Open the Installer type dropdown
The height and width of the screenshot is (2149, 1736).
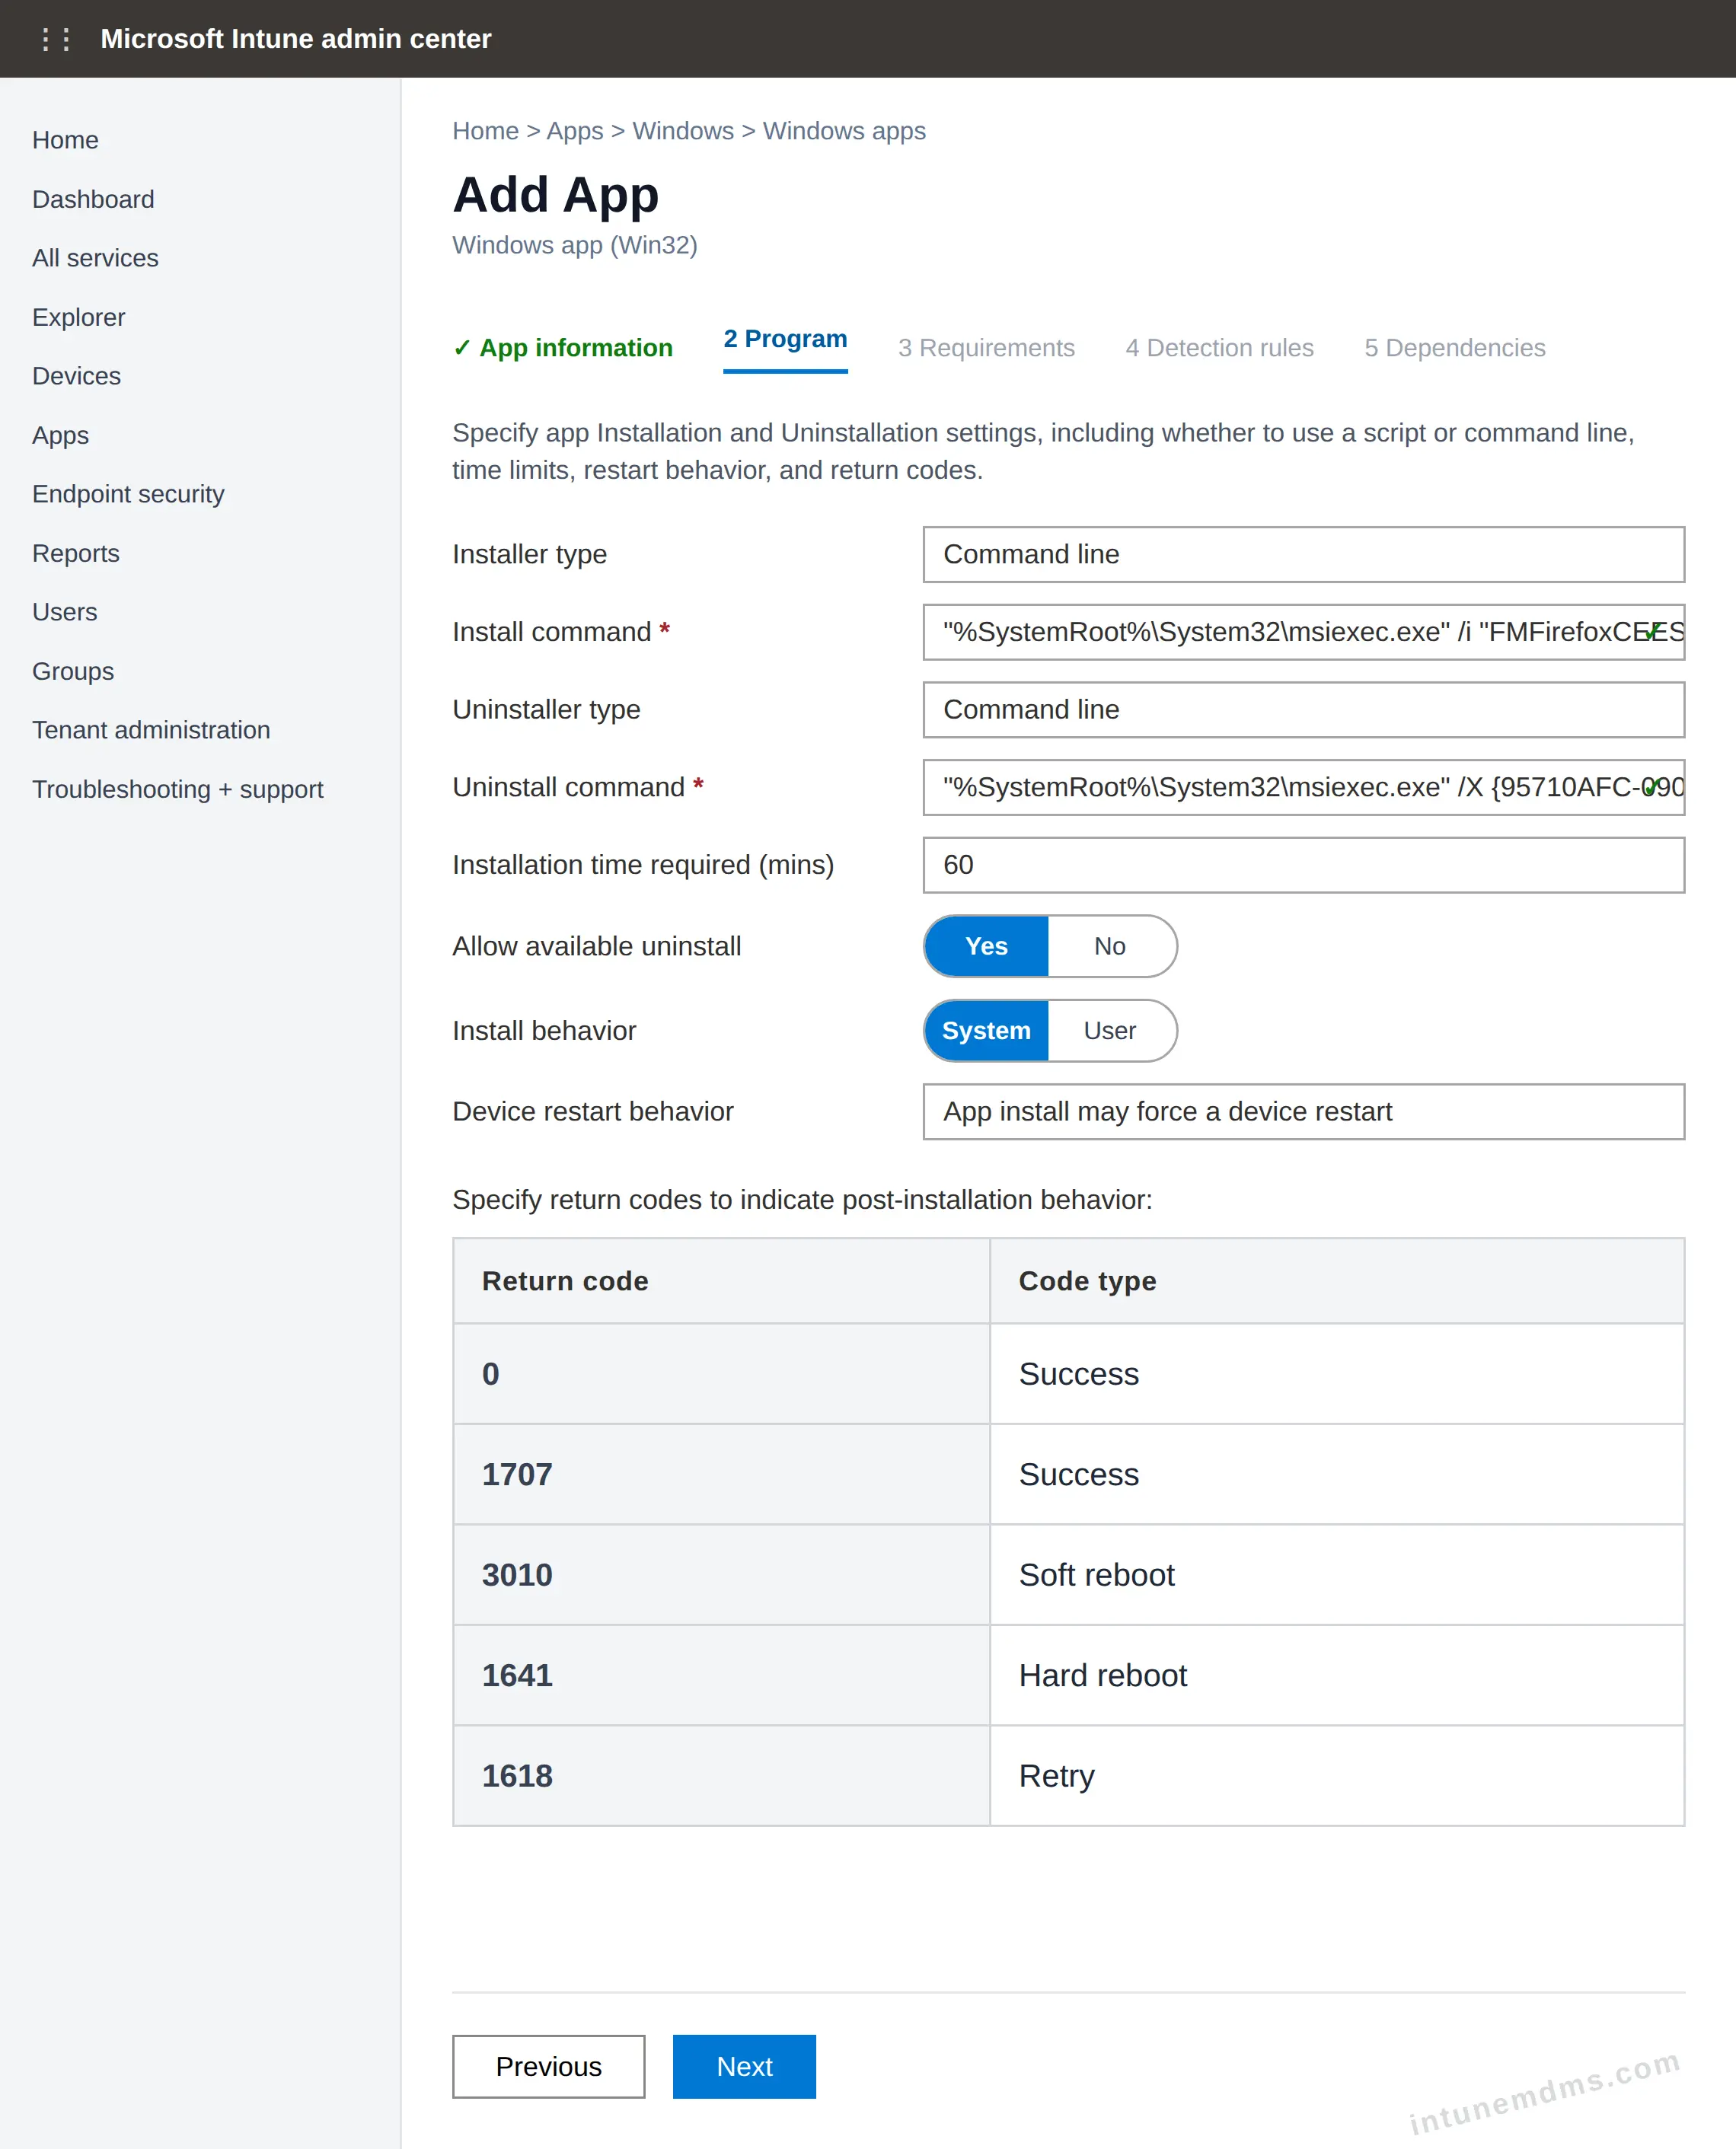(x=1303, y=555)
